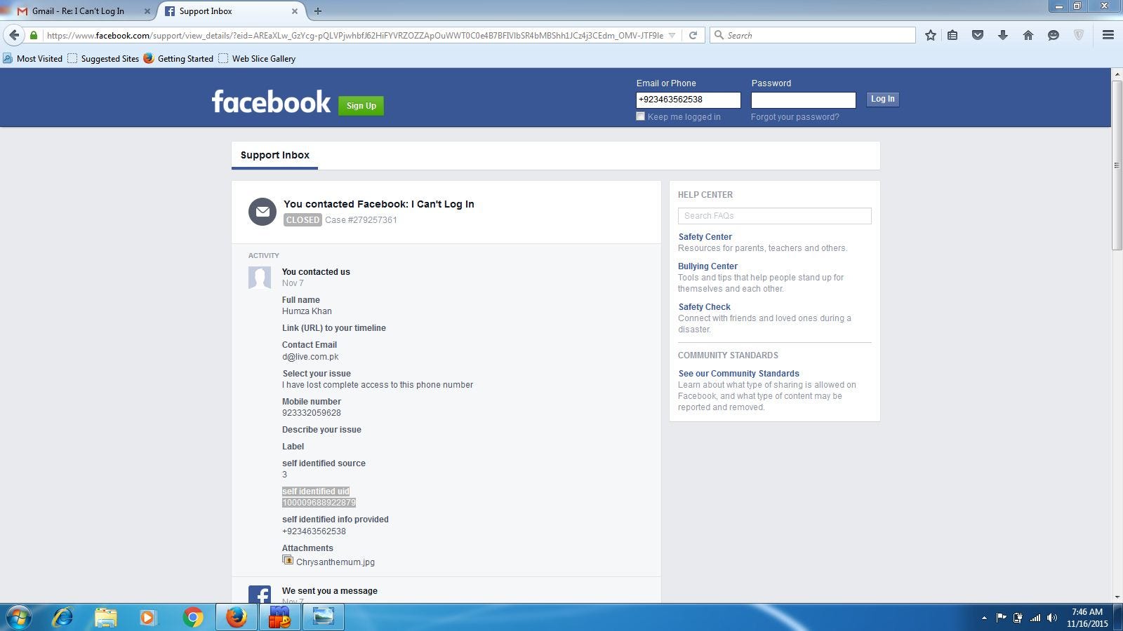This screenshot has width=1123, height=631.
Task: Open the bookmarks list icon
Action: click(x=952, y=35)
